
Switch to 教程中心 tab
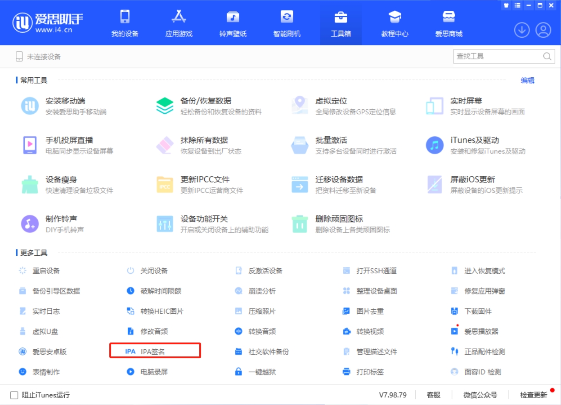click(x=395, y=23)
